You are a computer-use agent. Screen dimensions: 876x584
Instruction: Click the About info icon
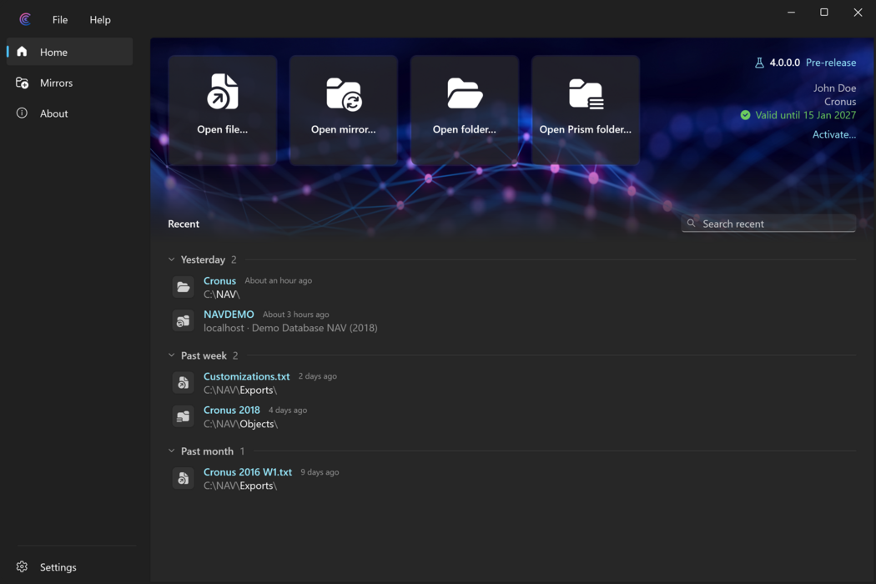[22, 113]
